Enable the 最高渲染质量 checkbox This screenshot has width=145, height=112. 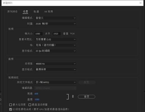click(30, 105)
